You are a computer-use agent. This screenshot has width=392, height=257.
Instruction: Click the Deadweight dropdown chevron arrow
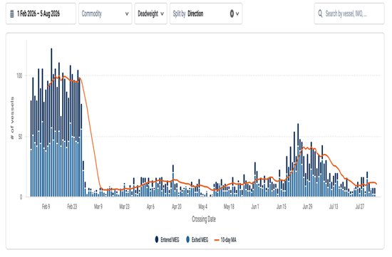coord(162,14)
